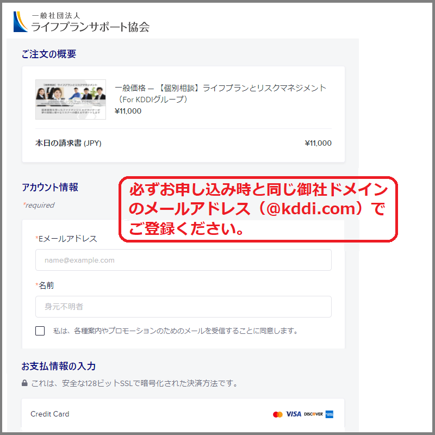Click the 128ビットSSL encryption notice text
The width and height of the screenshot is (435, 435).
point(134,383)
